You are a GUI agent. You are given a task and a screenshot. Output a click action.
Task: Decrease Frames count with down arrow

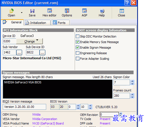pyautogui.click(x=132, y=97)
